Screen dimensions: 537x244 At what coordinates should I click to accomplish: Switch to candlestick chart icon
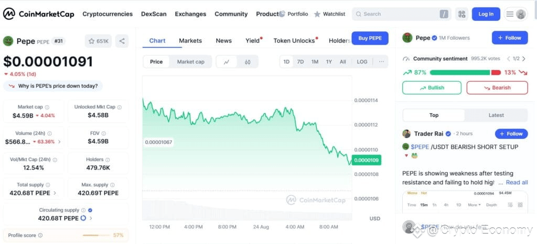(248, 62)
